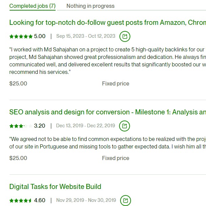This screenshot has width=206, height=206.
Task: Share the guest posts job feedback
Action: coord(125,36)
